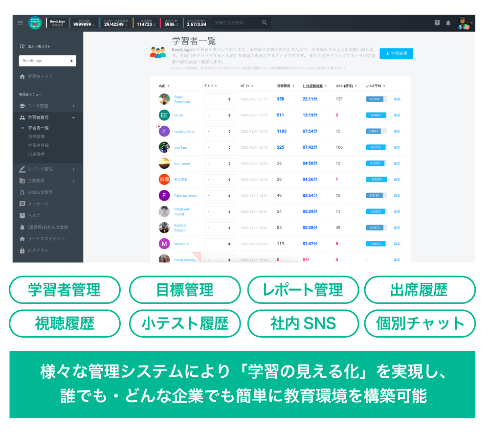Click the pencil icon for レポート管理

pyautogui.click(x=22, y=169)
